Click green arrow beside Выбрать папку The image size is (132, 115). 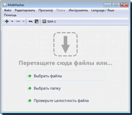(30, 88)
